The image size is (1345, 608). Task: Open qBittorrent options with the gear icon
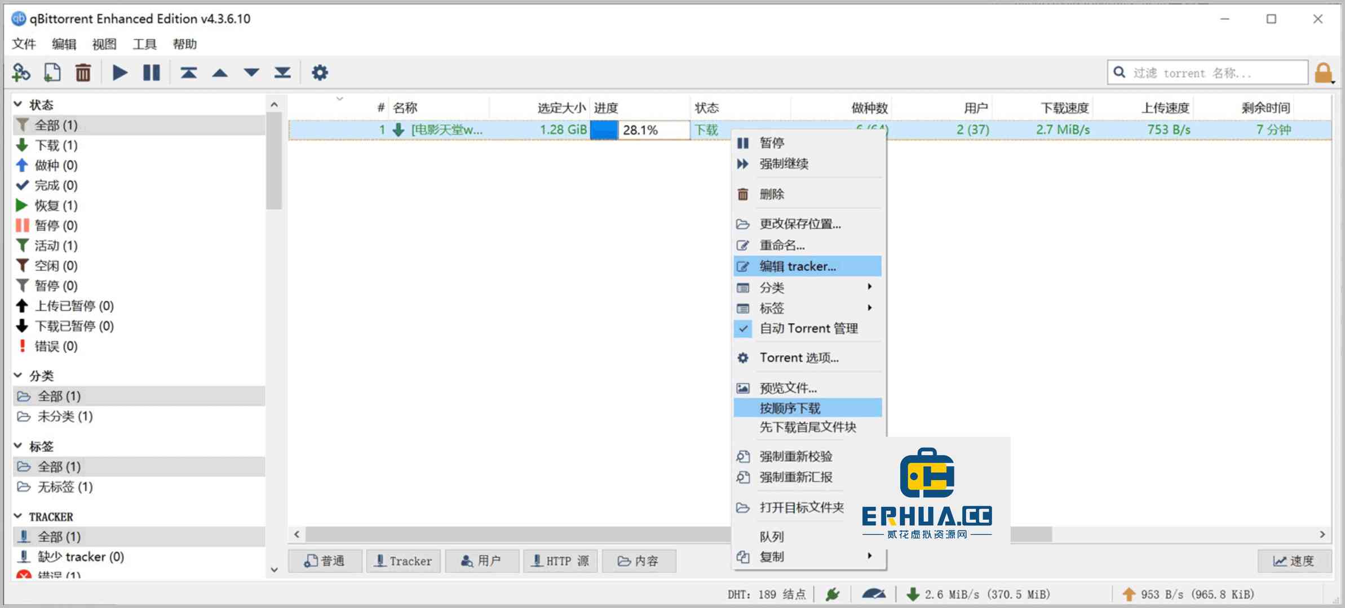click(319, 72)
